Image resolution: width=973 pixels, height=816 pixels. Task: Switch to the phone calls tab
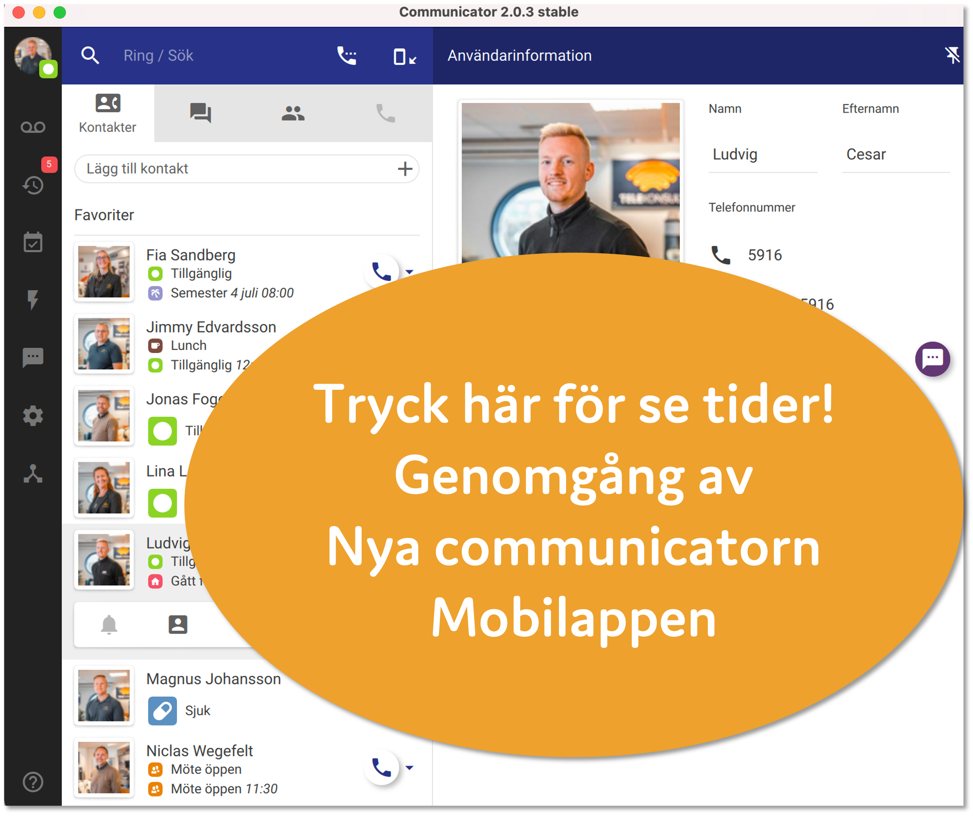click(x=386, y=113)
